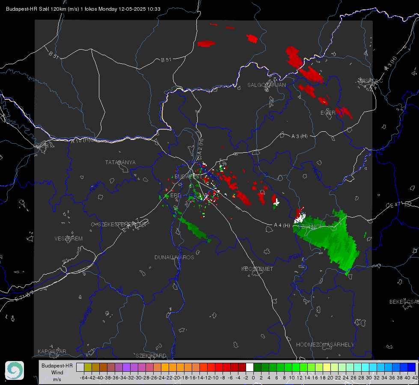Click the Budapest-HR Wind m/s legend label
Screen dimensions: 419x385
click(x=57, y=372)
